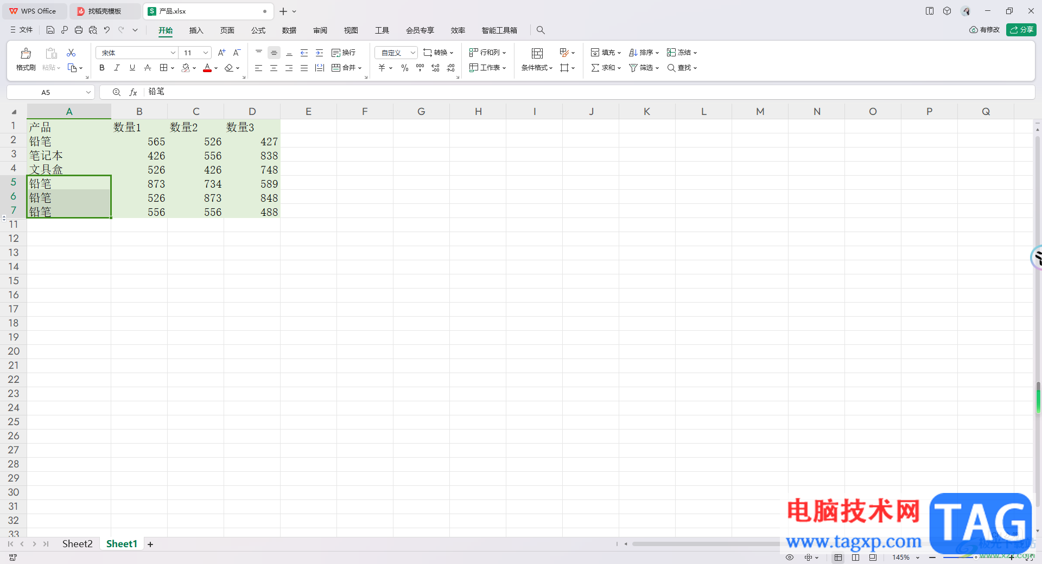Switch to the Sheet2 worksheet tab

point(78,544)
